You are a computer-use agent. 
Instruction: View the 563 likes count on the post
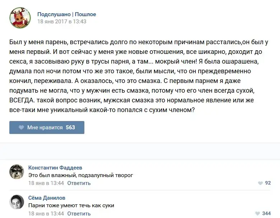point(70,127)
